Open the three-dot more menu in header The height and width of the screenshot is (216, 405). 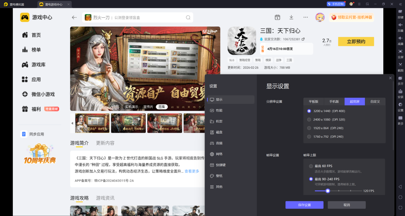pyautogui.click(x=306, y=17)
